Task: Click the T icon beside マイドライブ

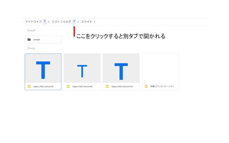Action: tap(45, 21)
